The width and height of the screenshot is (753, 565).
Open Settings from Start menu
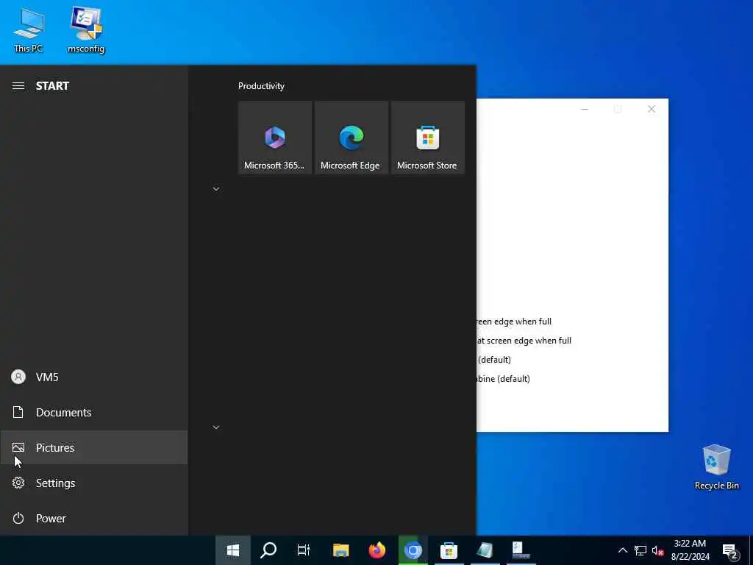pyautogui.click(x=93, y=483)
